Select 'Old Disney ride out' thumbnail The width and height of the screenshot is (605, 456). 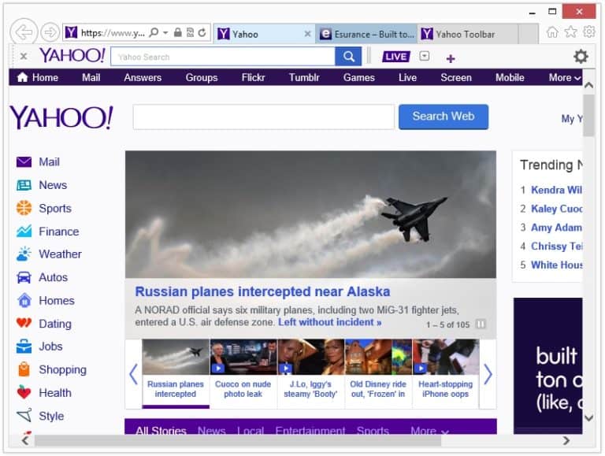[378, 373]
